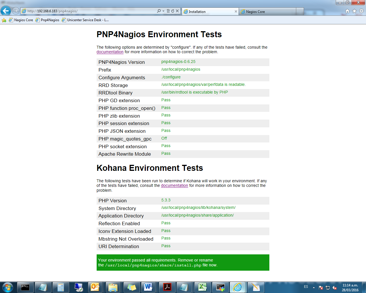Click the Add to Favorites bar star
The height and width of the screenshot is (293, 366).
pyautogui.click(x=4, y=20)
